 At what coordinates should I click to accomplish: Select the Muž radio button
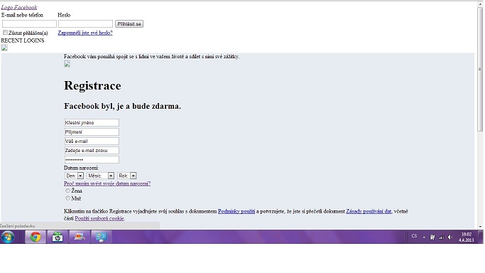pyautogui.click(x=67, y=198)
